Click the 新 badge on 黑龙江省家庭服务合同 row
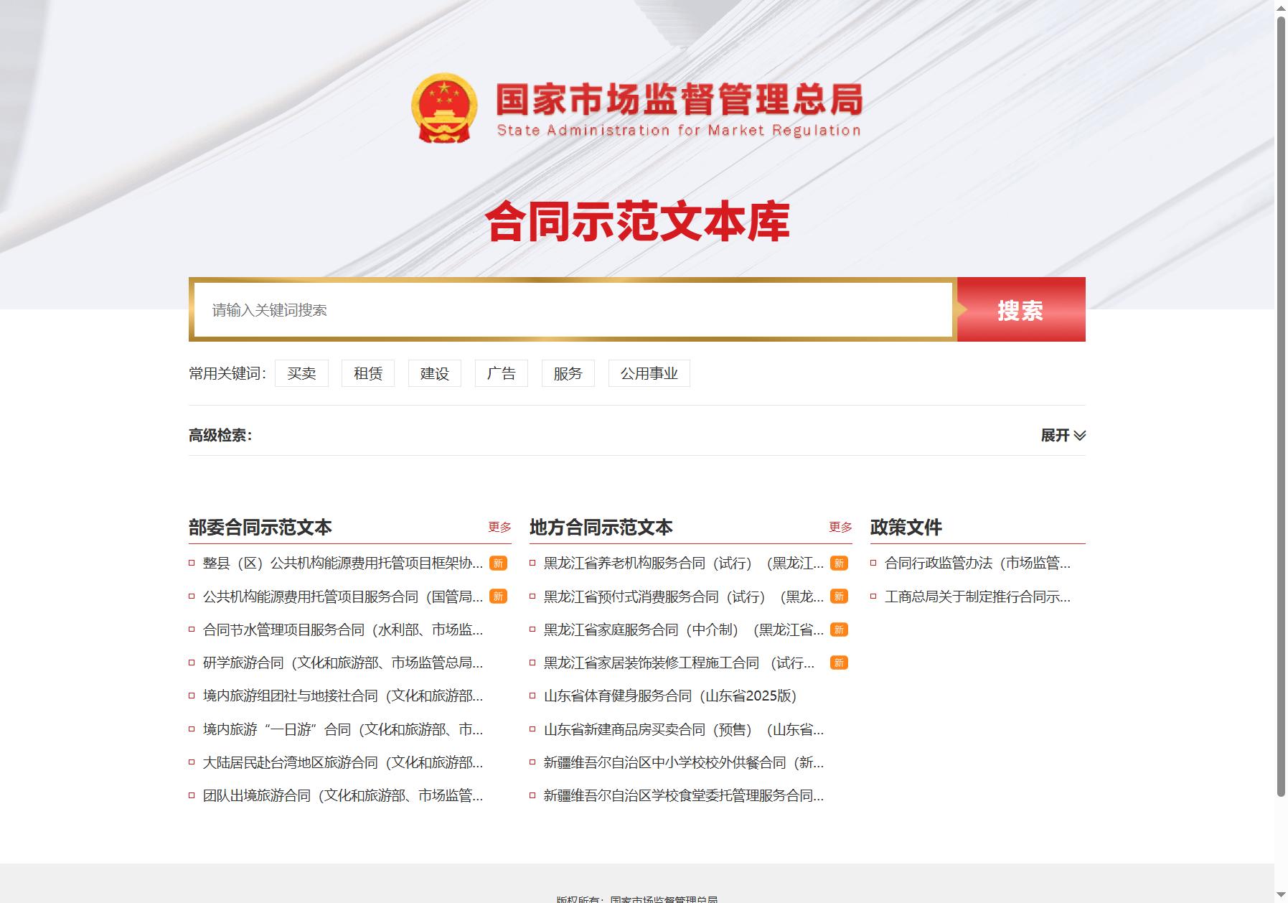Image resolution: width=1288 pixels, height=903 pixels. tap(839, 630)
